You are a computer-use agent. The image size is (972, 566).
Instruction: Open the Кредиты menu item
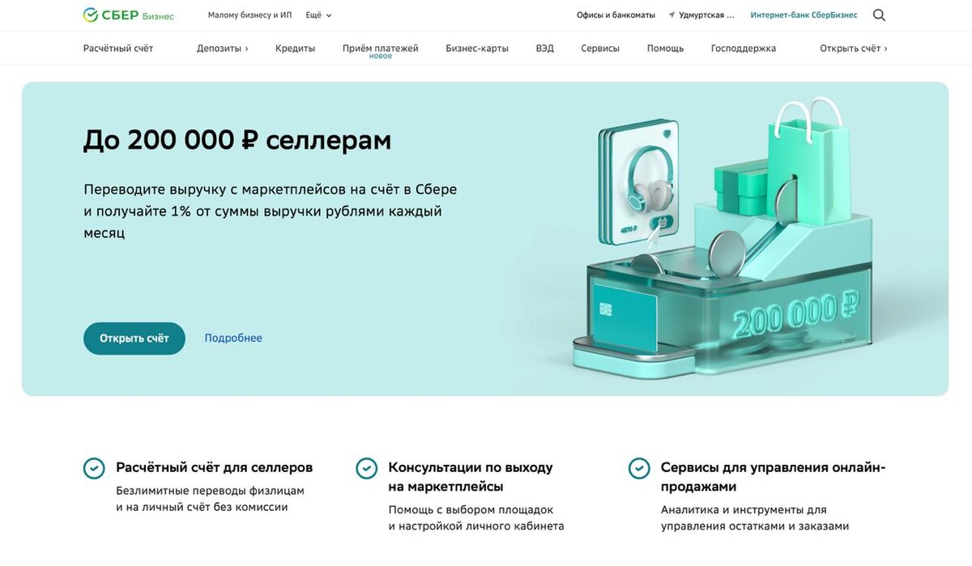tap(295, 49)
